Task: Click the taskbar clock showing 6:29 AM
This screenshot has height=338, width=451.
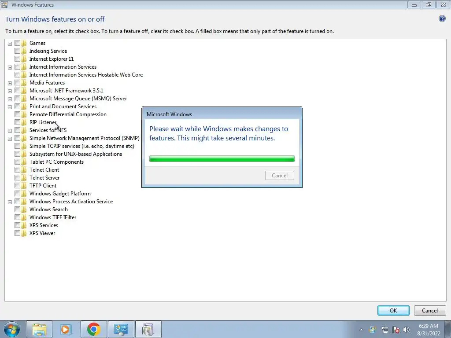Action: tap(429, 330)
